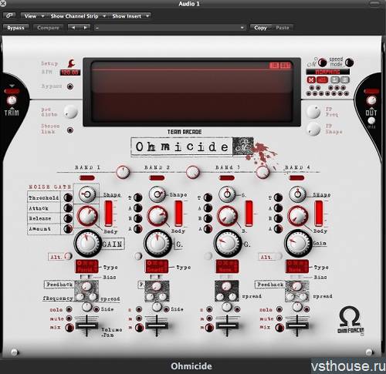Click the crossover knob between Band 1 and Band 2
Viewport: 386px width, 374px height.
click(x=123, y=172)
